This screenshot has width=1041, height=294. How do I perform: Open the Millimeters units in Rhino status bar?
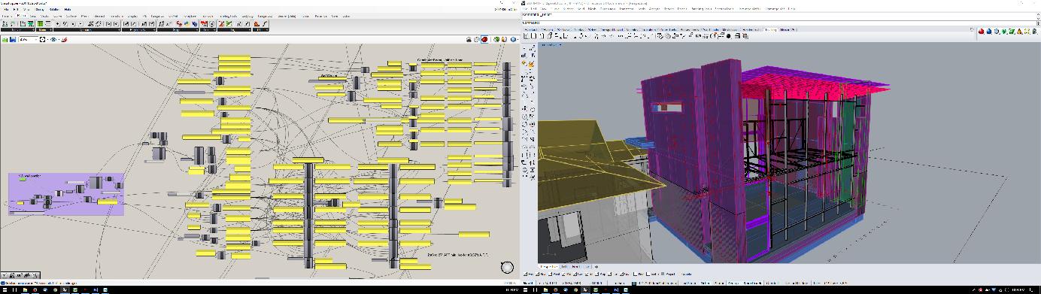pyautogui.click(x=619, y=283)
